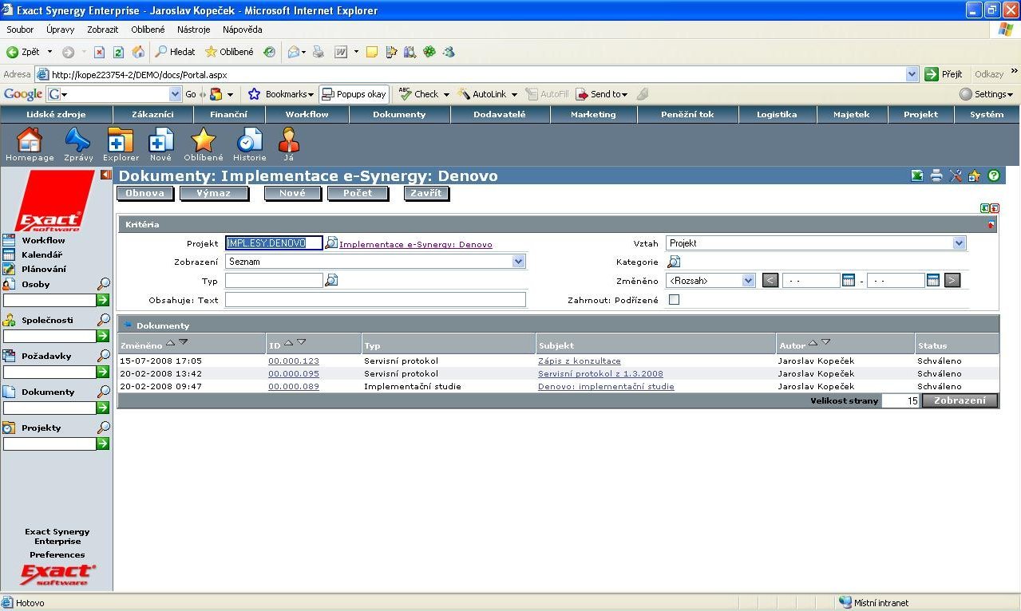Click the lookup icon beside Typ field

(331, 280)
